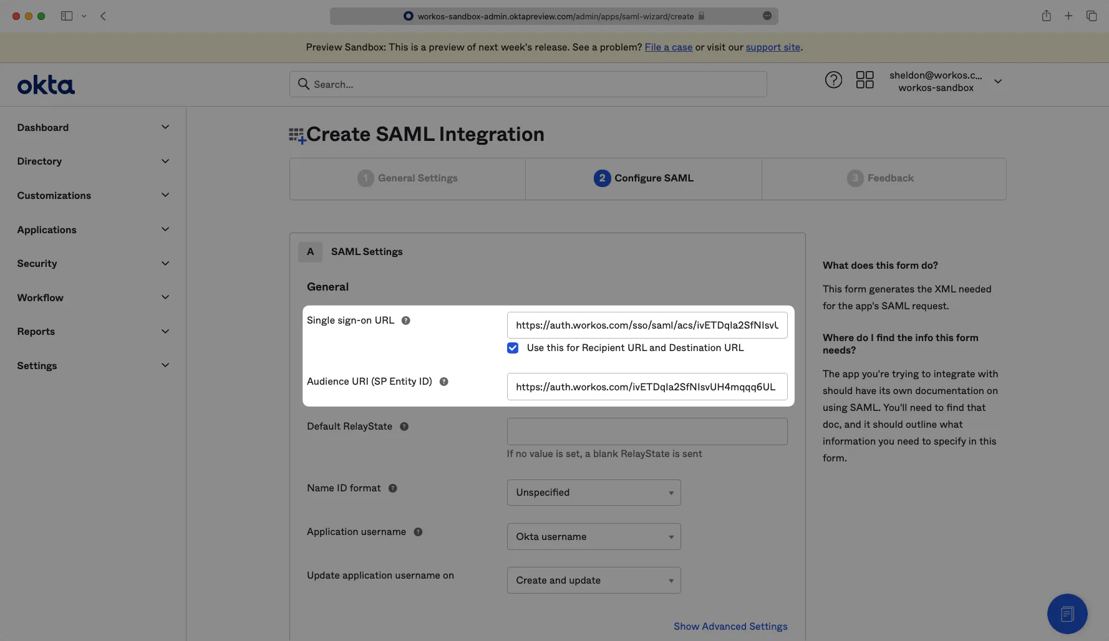Open the Name ID format dropdown

593,492
